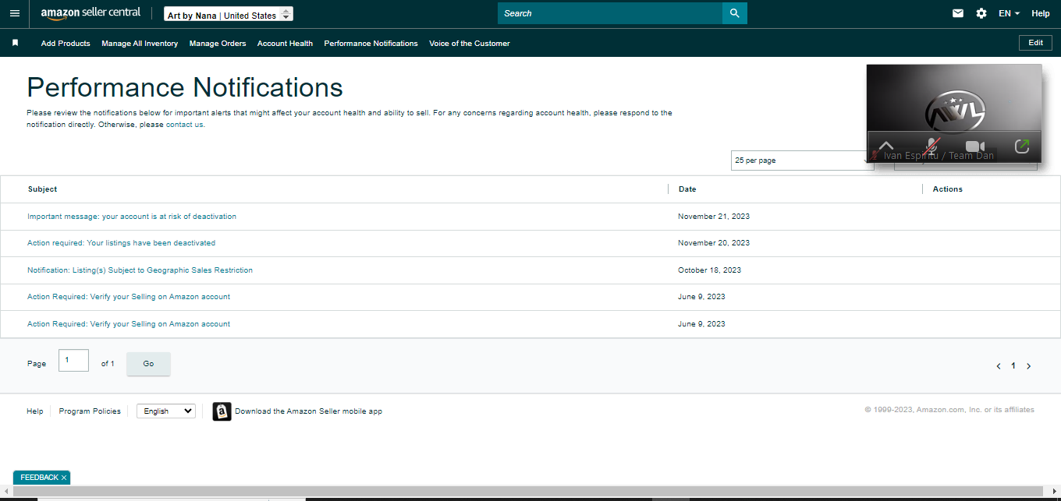Toggle the camera in meeting overlay
This screenshot has width=1061, height=501.
click(x=975, y=146)
